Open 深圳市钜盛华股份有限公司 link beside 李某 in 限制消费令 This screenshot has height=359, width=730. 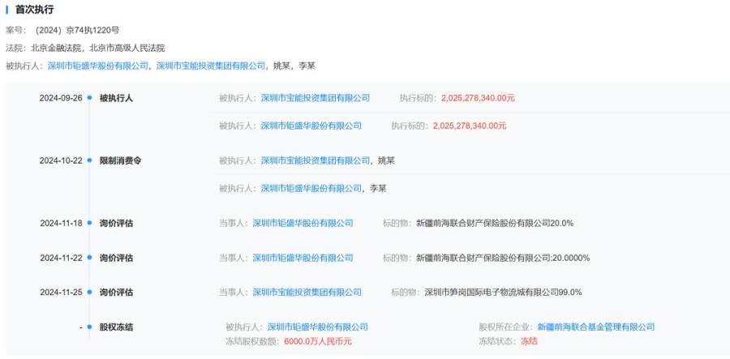click(x=311, y=188)
